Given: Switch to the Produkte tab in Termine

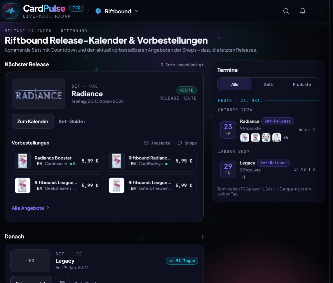Looking at the screenshot, I should tap(302, 84).
